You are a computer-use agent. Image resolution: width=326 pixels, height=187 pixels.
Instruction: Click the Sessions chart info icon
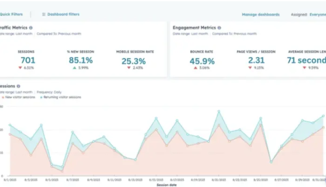click(18, 86)
